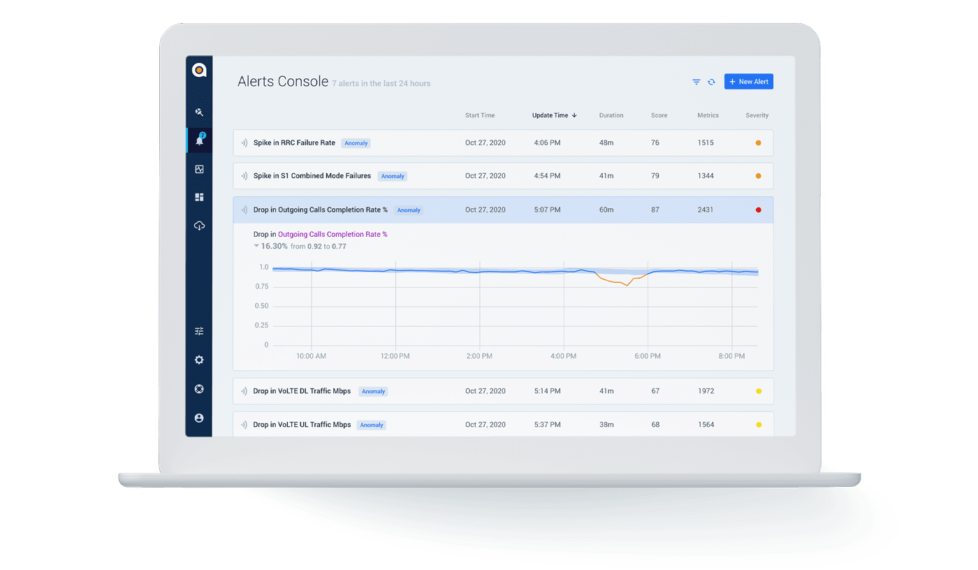The width and height of the screenshot is (978, 570).
Task: Open the dashboards tile icon in the sidebar
Action: [199, 198]
